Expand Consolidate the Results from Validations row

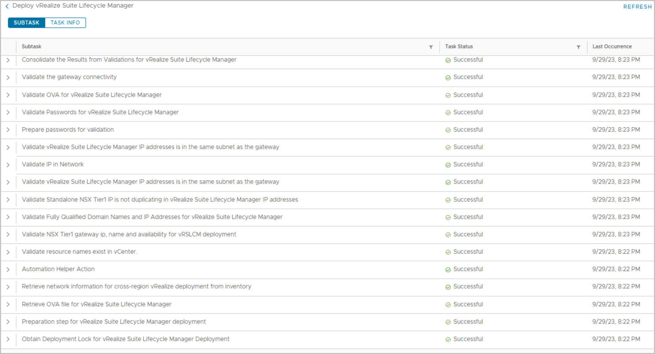tap(8, 60)
